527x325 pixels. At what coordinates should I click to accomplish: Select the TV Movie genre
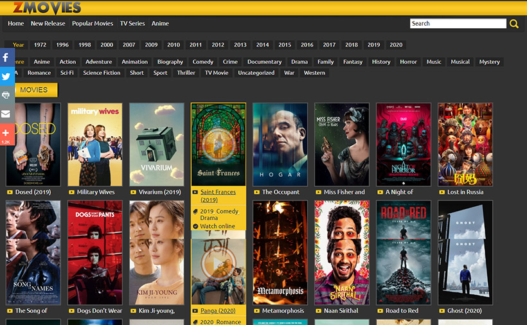217,73
